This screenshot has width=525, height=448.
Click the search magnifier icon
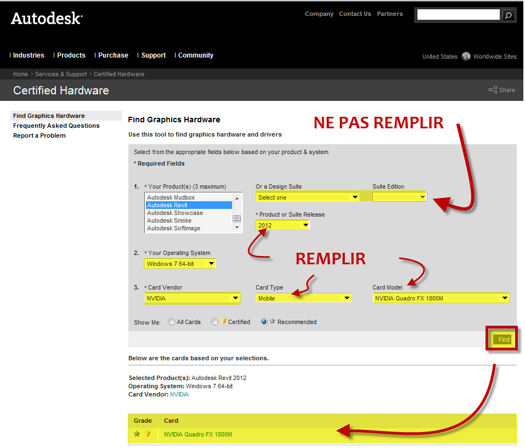(508, 15)
